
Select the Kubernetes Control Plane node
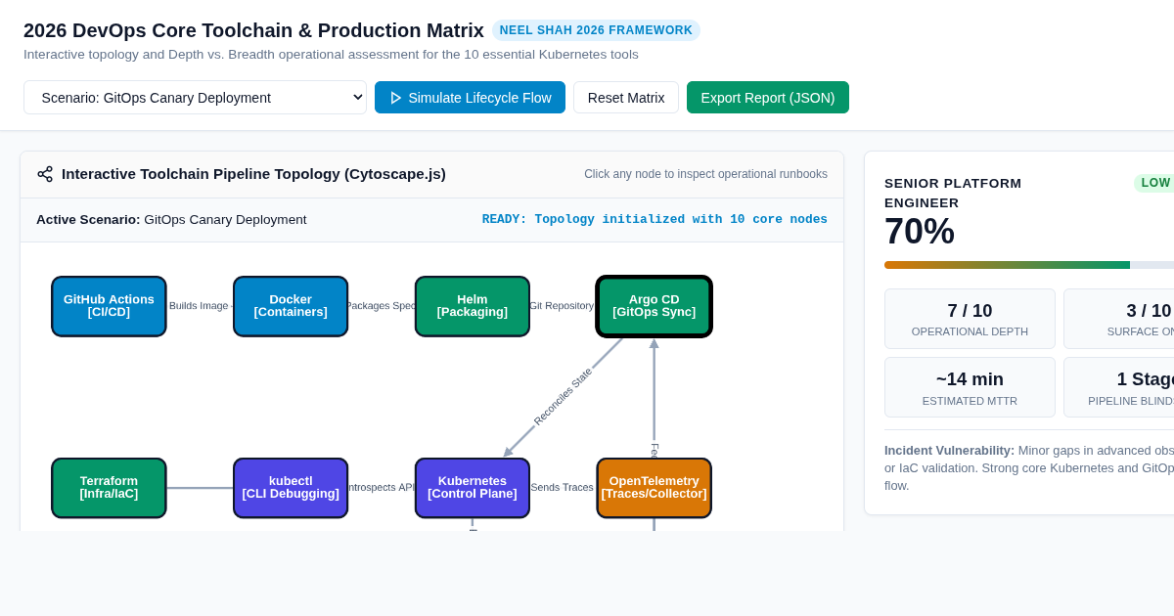point(473,488)
